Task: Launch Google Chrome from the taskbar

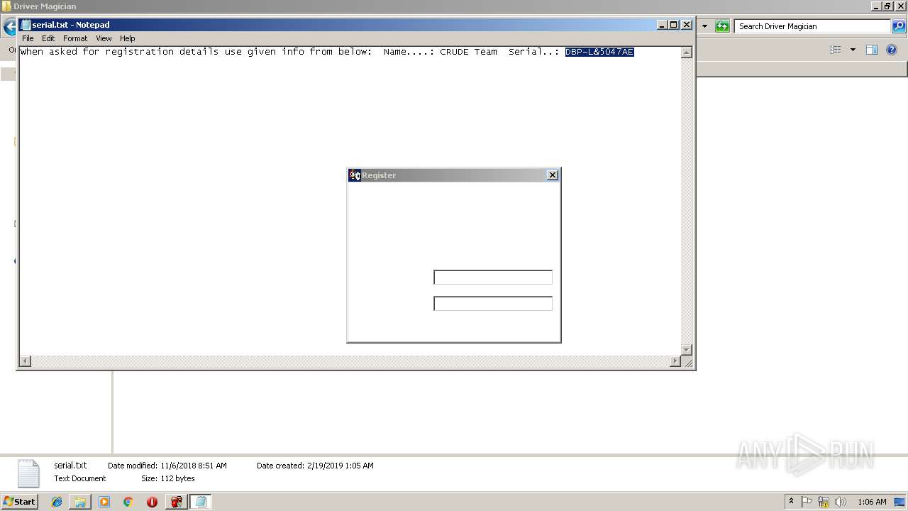Action: tap(128, 502)
